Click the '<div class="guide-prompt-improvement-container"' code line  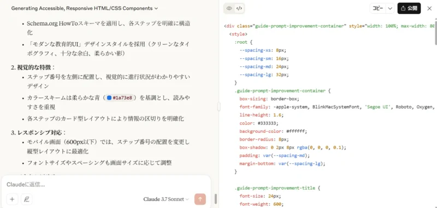point(330,26)
